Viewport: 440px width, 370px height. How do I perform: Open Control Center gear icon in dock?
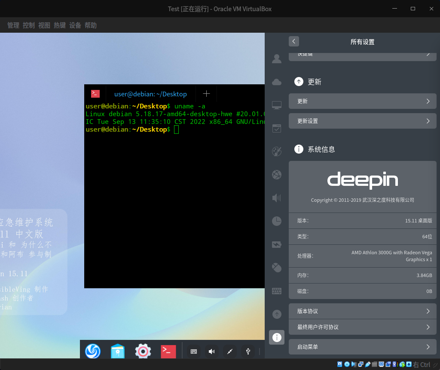143,351
